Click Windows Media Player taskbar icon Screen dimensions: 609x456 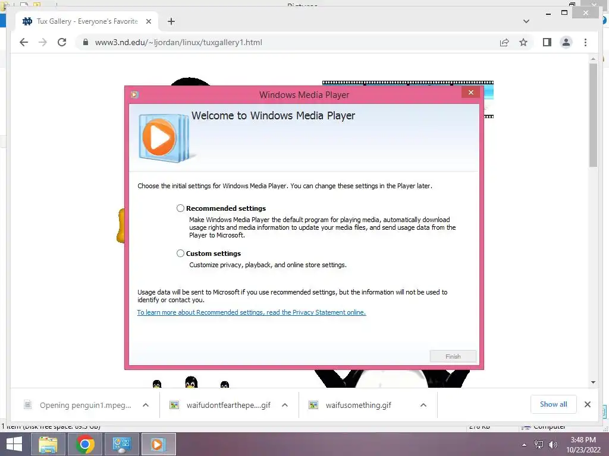coord(158,444)
